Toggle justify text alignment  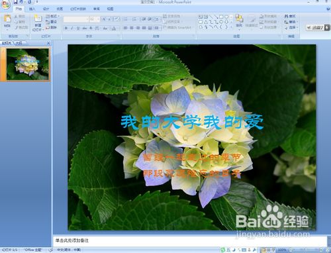coord(144,28)
